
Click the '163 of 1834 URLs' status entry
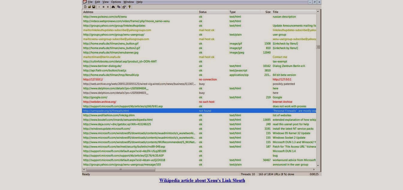[x=276, y=174]
